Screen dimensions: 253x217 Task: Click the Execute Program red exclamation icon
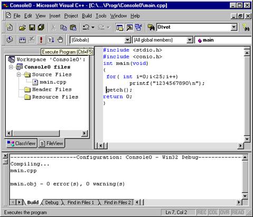coord(41,40)
